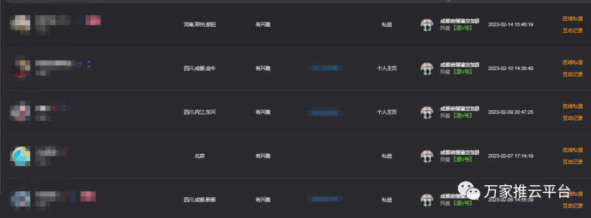Click the male gender icon in 金牛 row

click(79, 64)
